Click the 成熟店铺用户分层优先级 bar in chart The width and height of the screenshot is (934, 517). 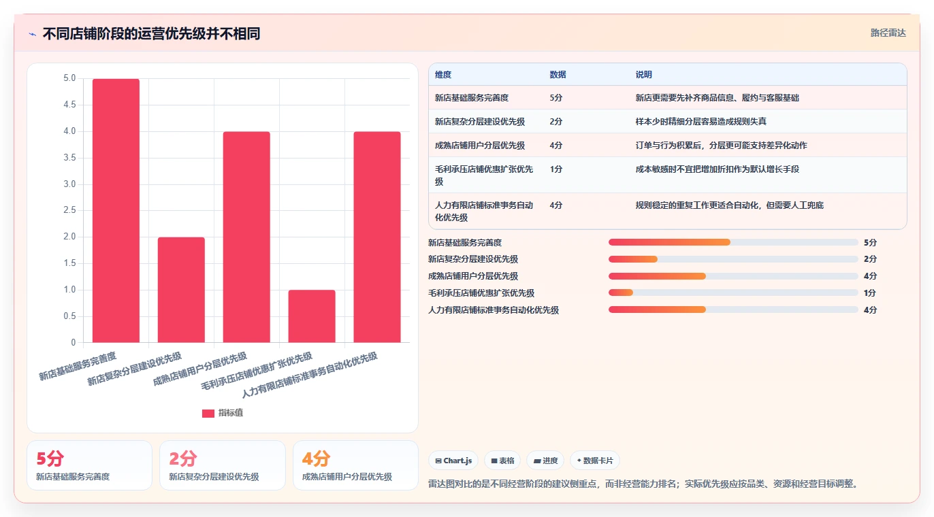pos(246,237)
